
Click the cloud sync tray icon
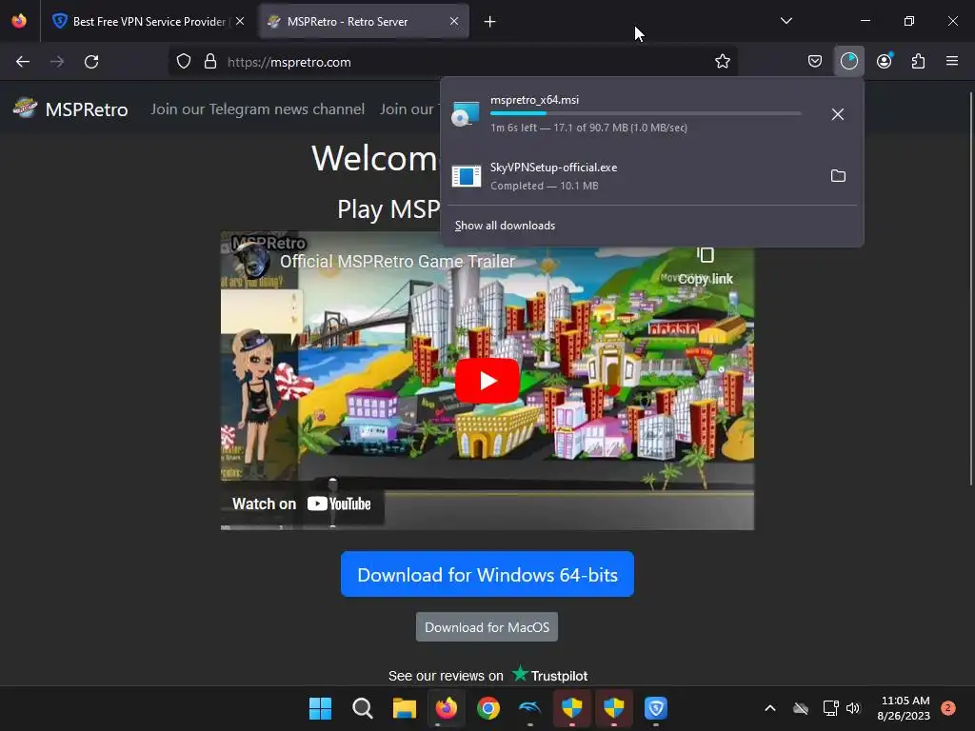coord(801,708)
